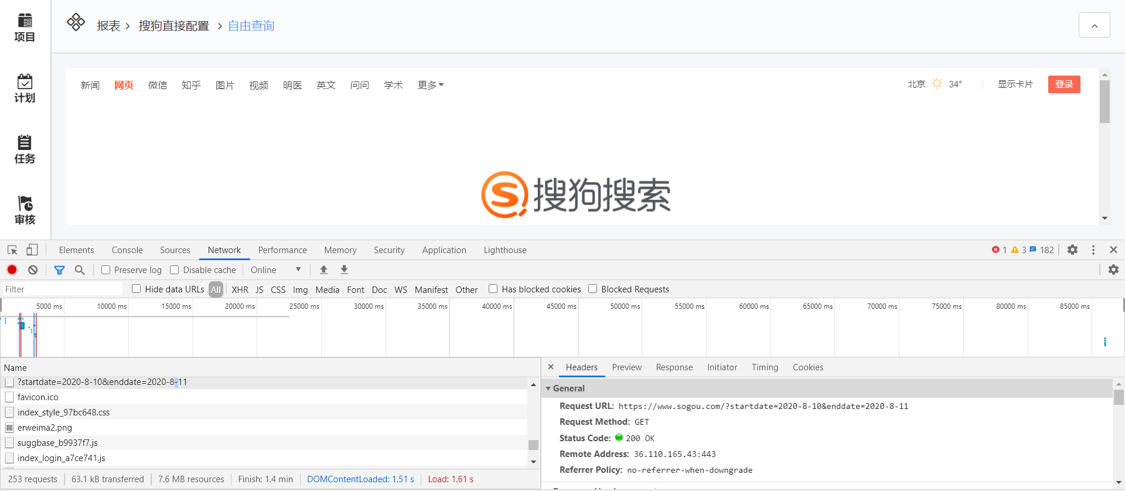Click the red record network log icon
1125x491 pixels.
click(x=12, y=270)
